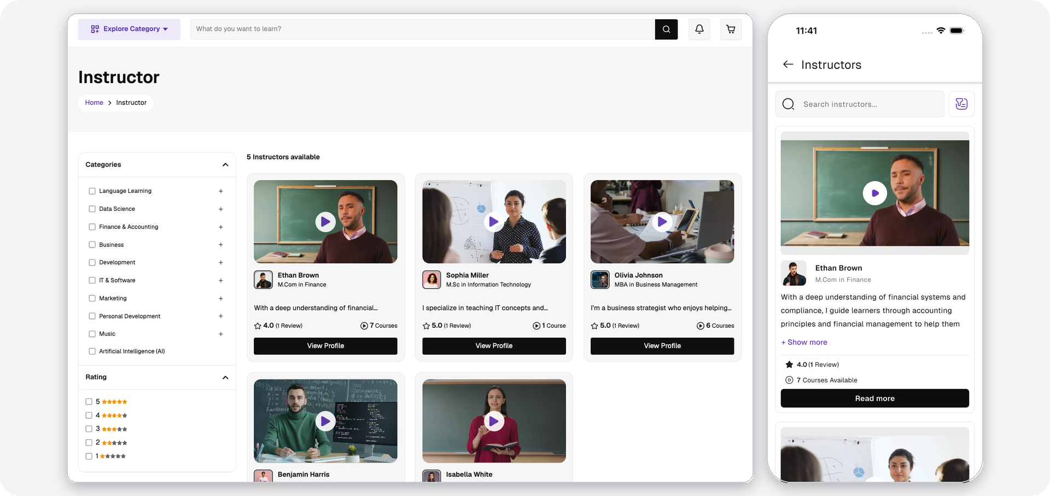1050x496 pixels.
Task: Expand IT & Software subcategories plus
Action: pos(221,280)
